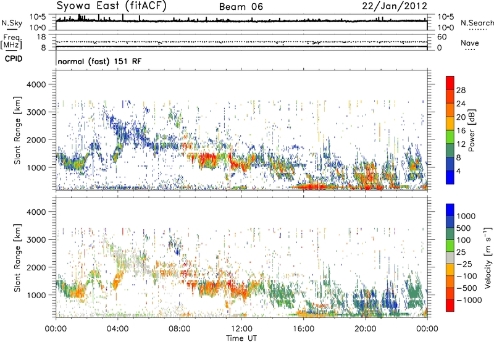Click the '4' tick on the power colorbar

(x=458, y=171)
